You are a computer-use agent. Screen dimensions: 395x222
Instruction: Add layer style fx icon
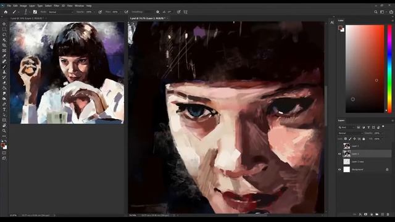coord(360,215)
